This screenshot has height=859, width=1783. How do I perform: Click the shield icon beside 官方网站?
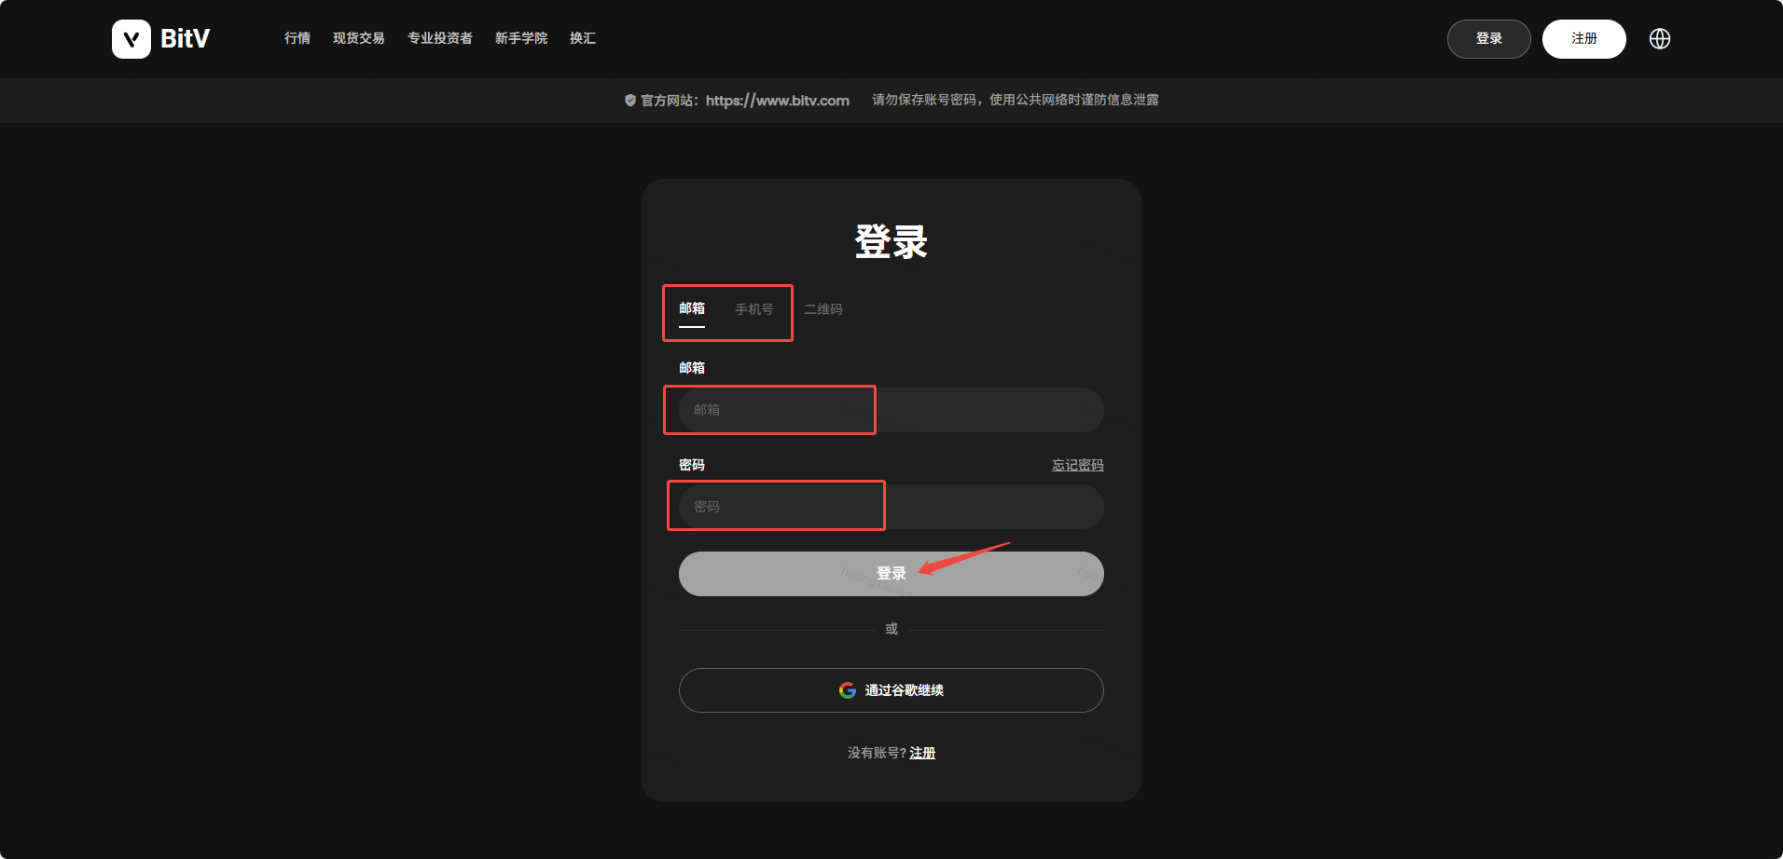630,101
